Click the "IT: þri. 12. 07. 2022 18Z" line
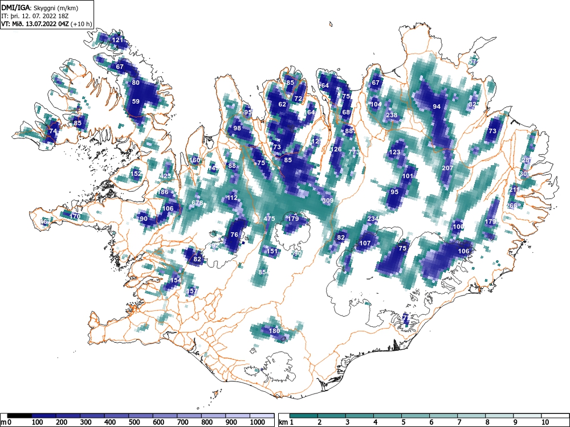Image resolution: width=570 pixels, height=427 pixels. click(35, 16)
